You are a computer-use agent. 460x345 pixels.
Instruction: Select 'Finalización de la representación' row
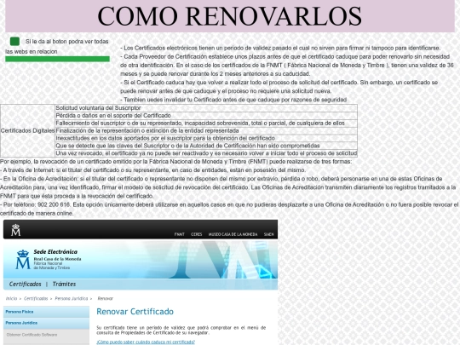[x=206, y=130]
